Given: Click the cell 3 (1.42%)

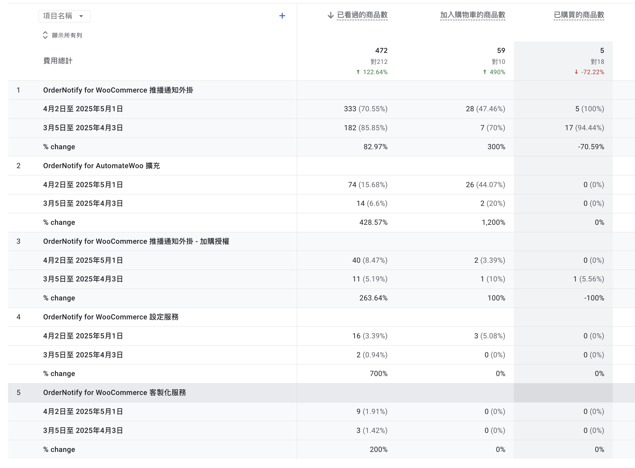Looking at the screenshot, I should click(372, 431).
